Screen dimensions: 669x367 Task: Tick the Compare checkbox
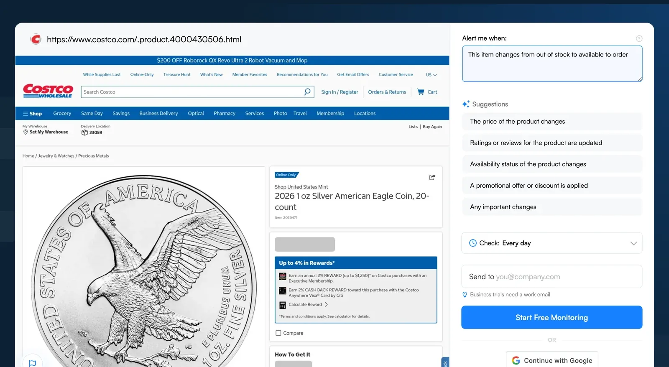pos(278,333)
